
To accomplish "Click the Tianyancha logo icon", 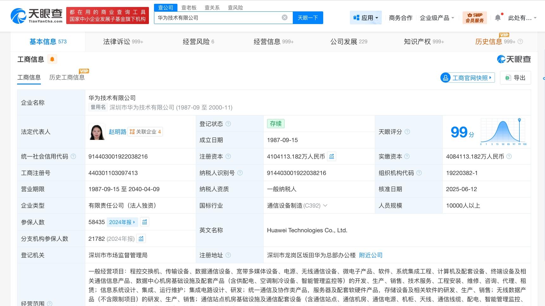I will click(x=18, y=15).
